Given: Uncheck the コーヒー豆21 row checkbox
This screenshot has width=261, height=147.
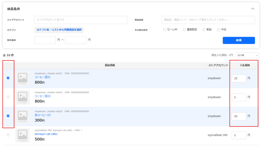Looking at the screenshot, I should coord(8,78).
